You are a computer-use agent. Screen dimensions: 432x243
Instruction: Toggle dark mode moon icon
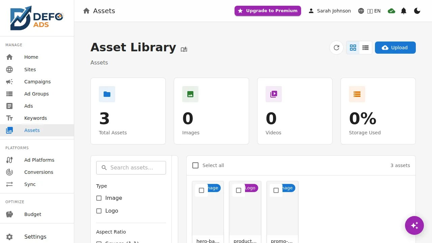point(417,11)
